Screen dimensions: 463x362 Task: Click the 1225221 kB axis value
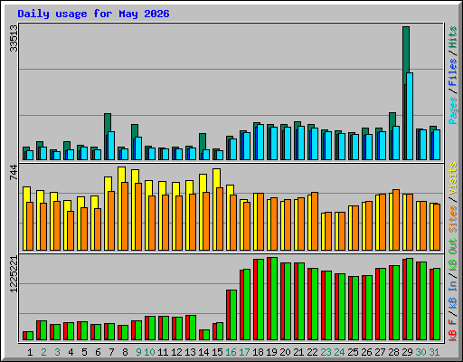click(14, 274)
